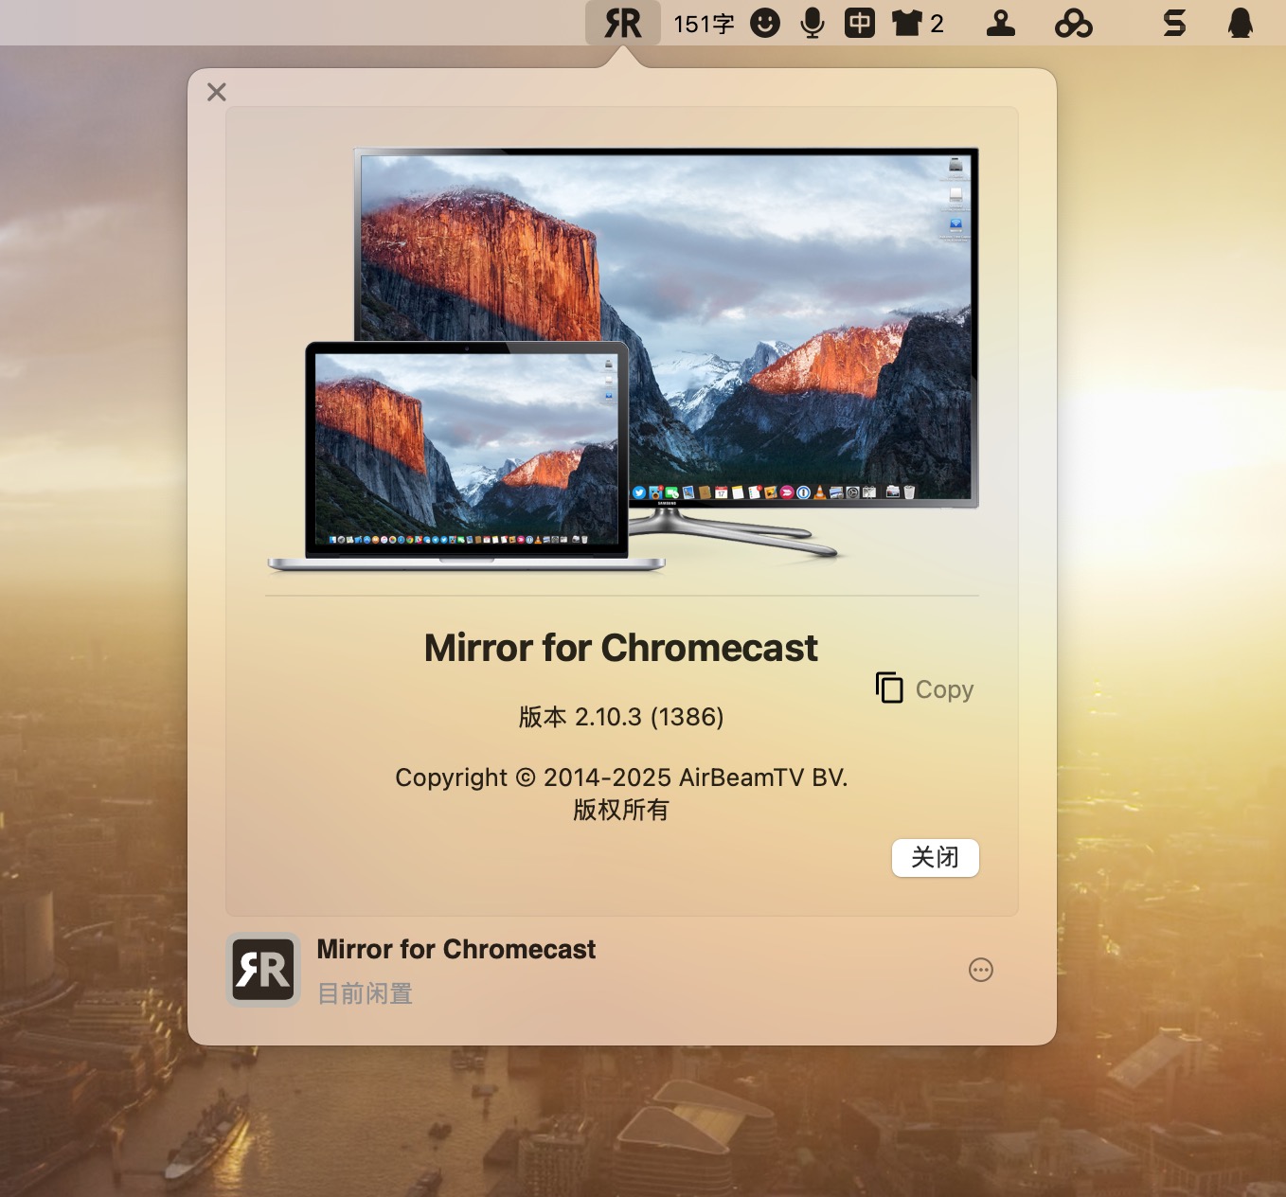The image size is (1286, 1197).
Task: Click the Copyright 2014-2025 AirBeamTV BV text
Action: [x=621, y=777]
